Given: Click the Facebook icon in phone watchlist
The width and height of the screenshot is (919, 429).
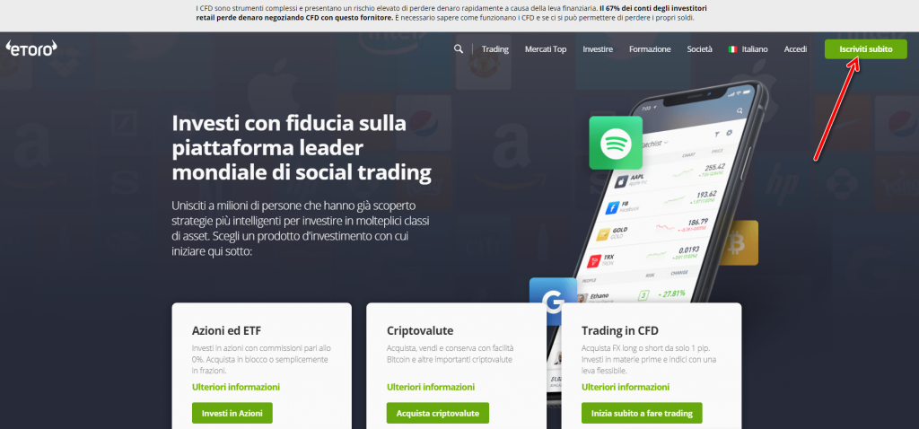Looking at the screenshot, I should coord(612,207).
